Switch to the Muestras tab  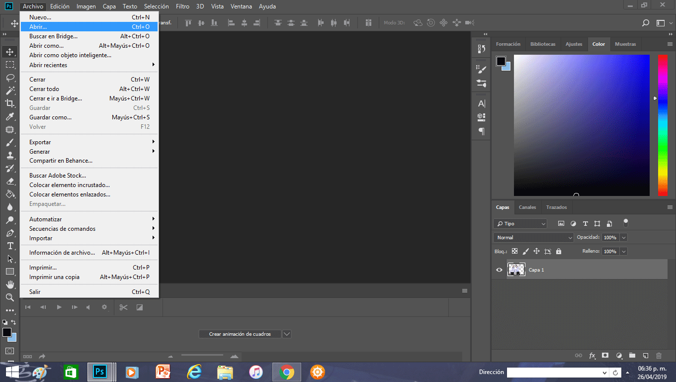click(x=625, y=44)
